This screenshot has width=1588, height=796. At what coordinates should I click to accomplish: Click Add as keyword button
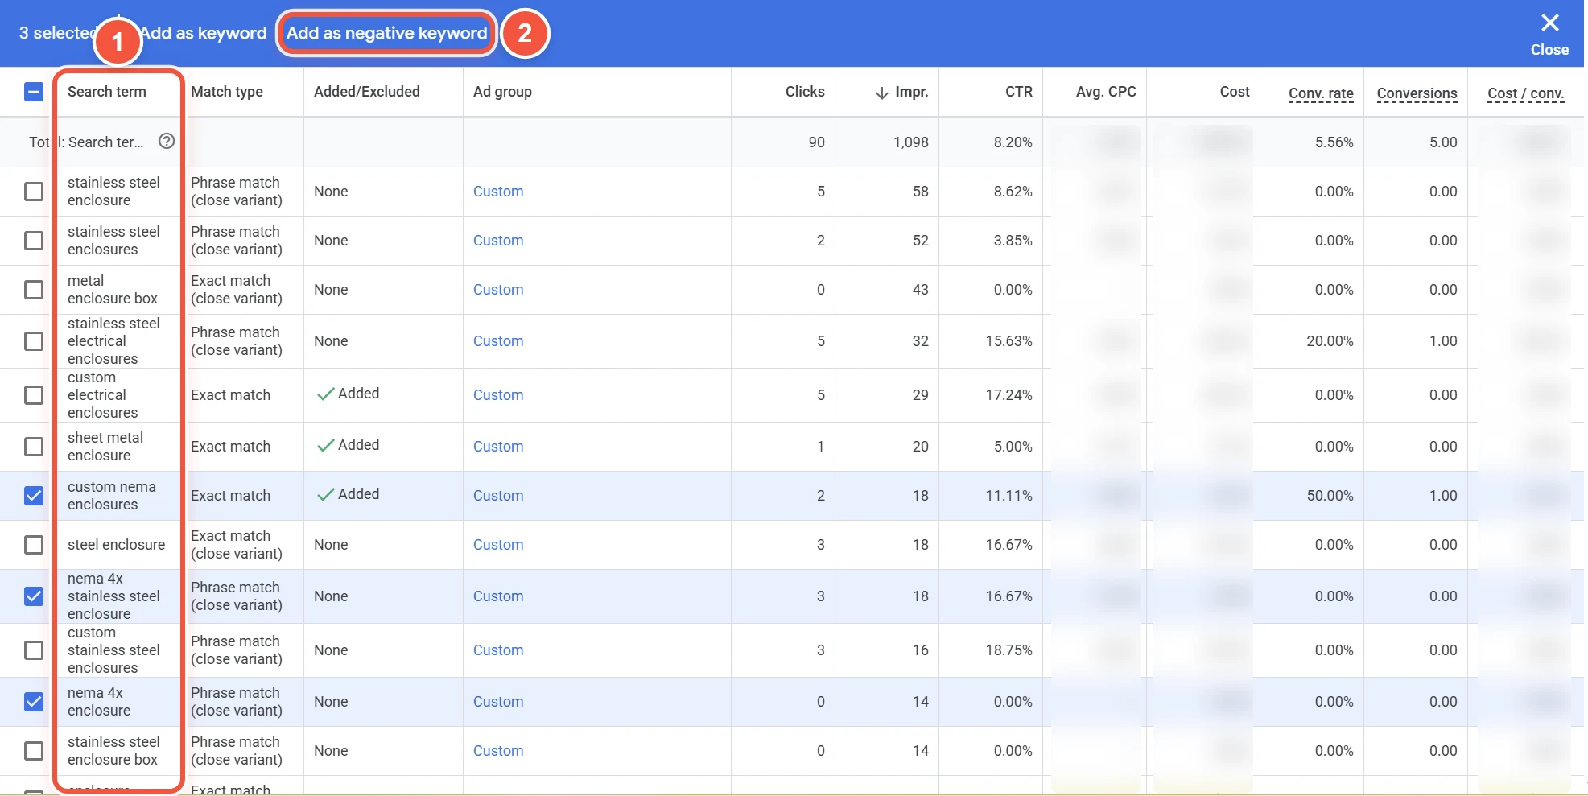click(204, 33)
